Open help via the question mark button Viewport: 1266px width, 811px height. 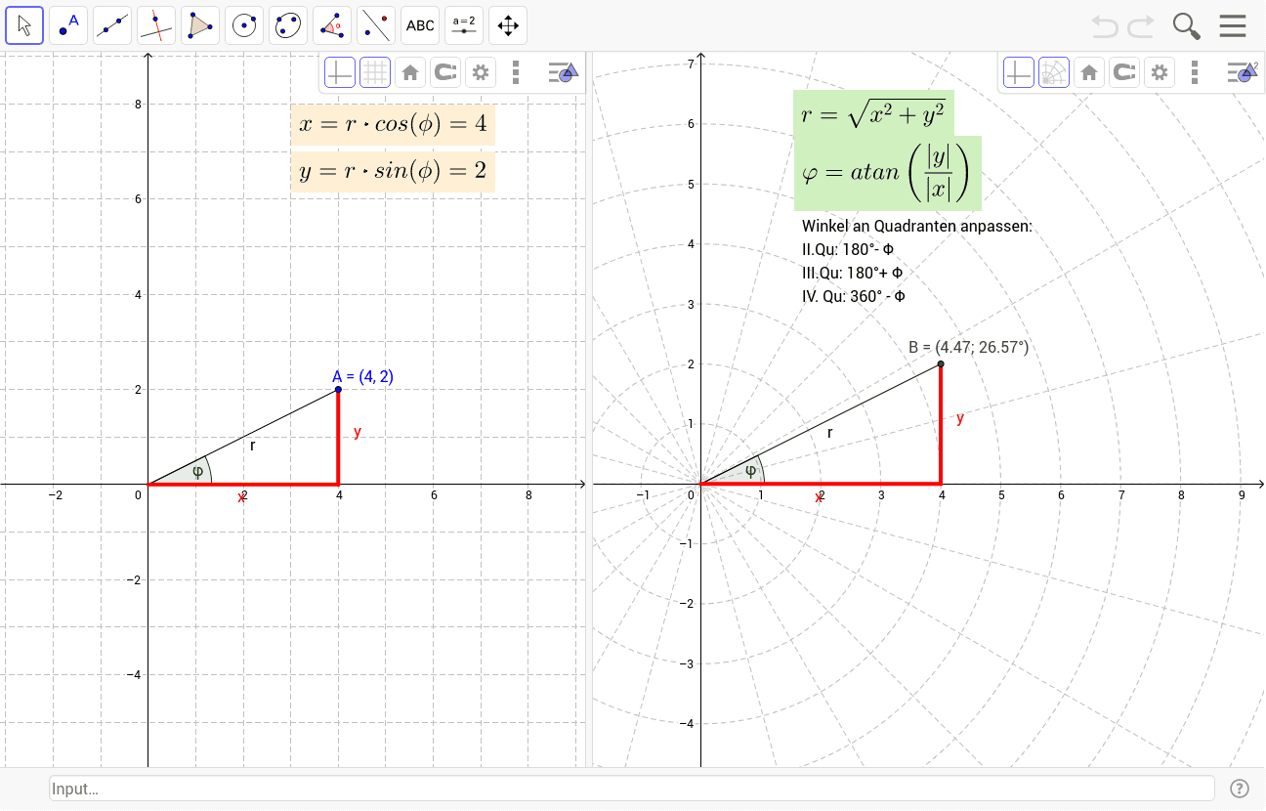point(1239,789)
